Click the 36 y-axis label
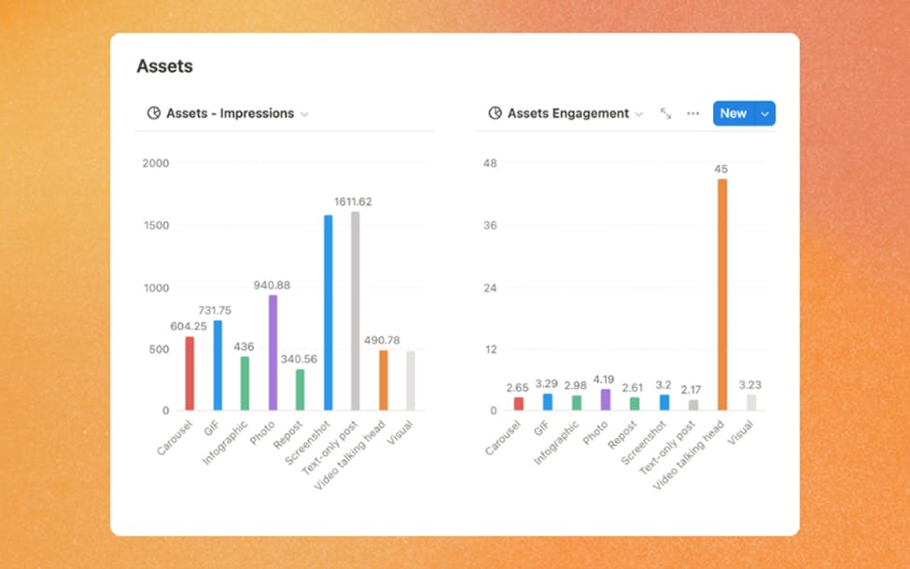This screenshot has width=910, height=569. tap(490, 226)
